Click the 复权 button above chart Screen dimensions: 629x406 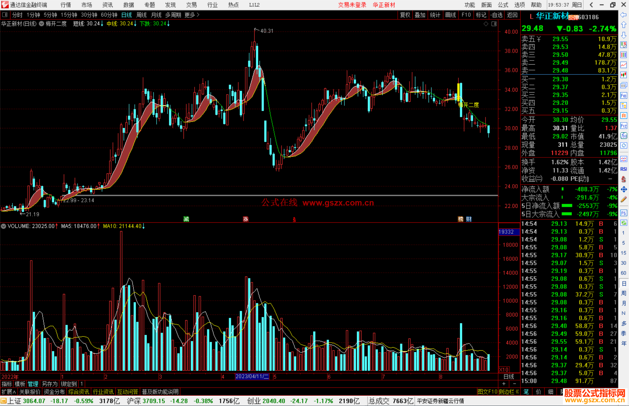[405, 15]
